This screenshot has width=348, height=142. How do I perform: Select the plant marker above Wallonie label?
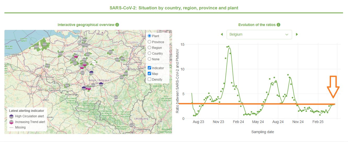tap(116, 97)
